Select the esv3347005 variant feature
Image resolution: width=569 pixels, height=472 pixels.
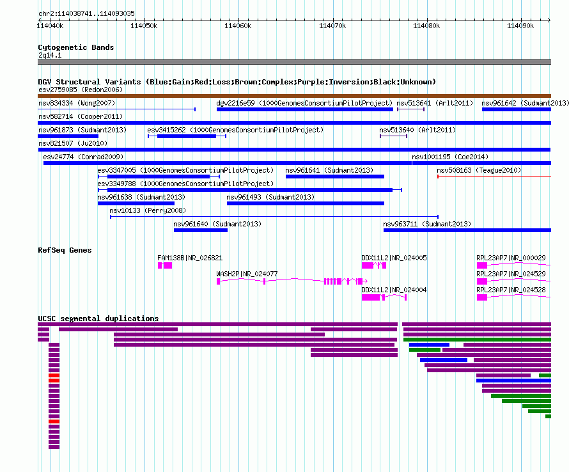pos(159,177)
